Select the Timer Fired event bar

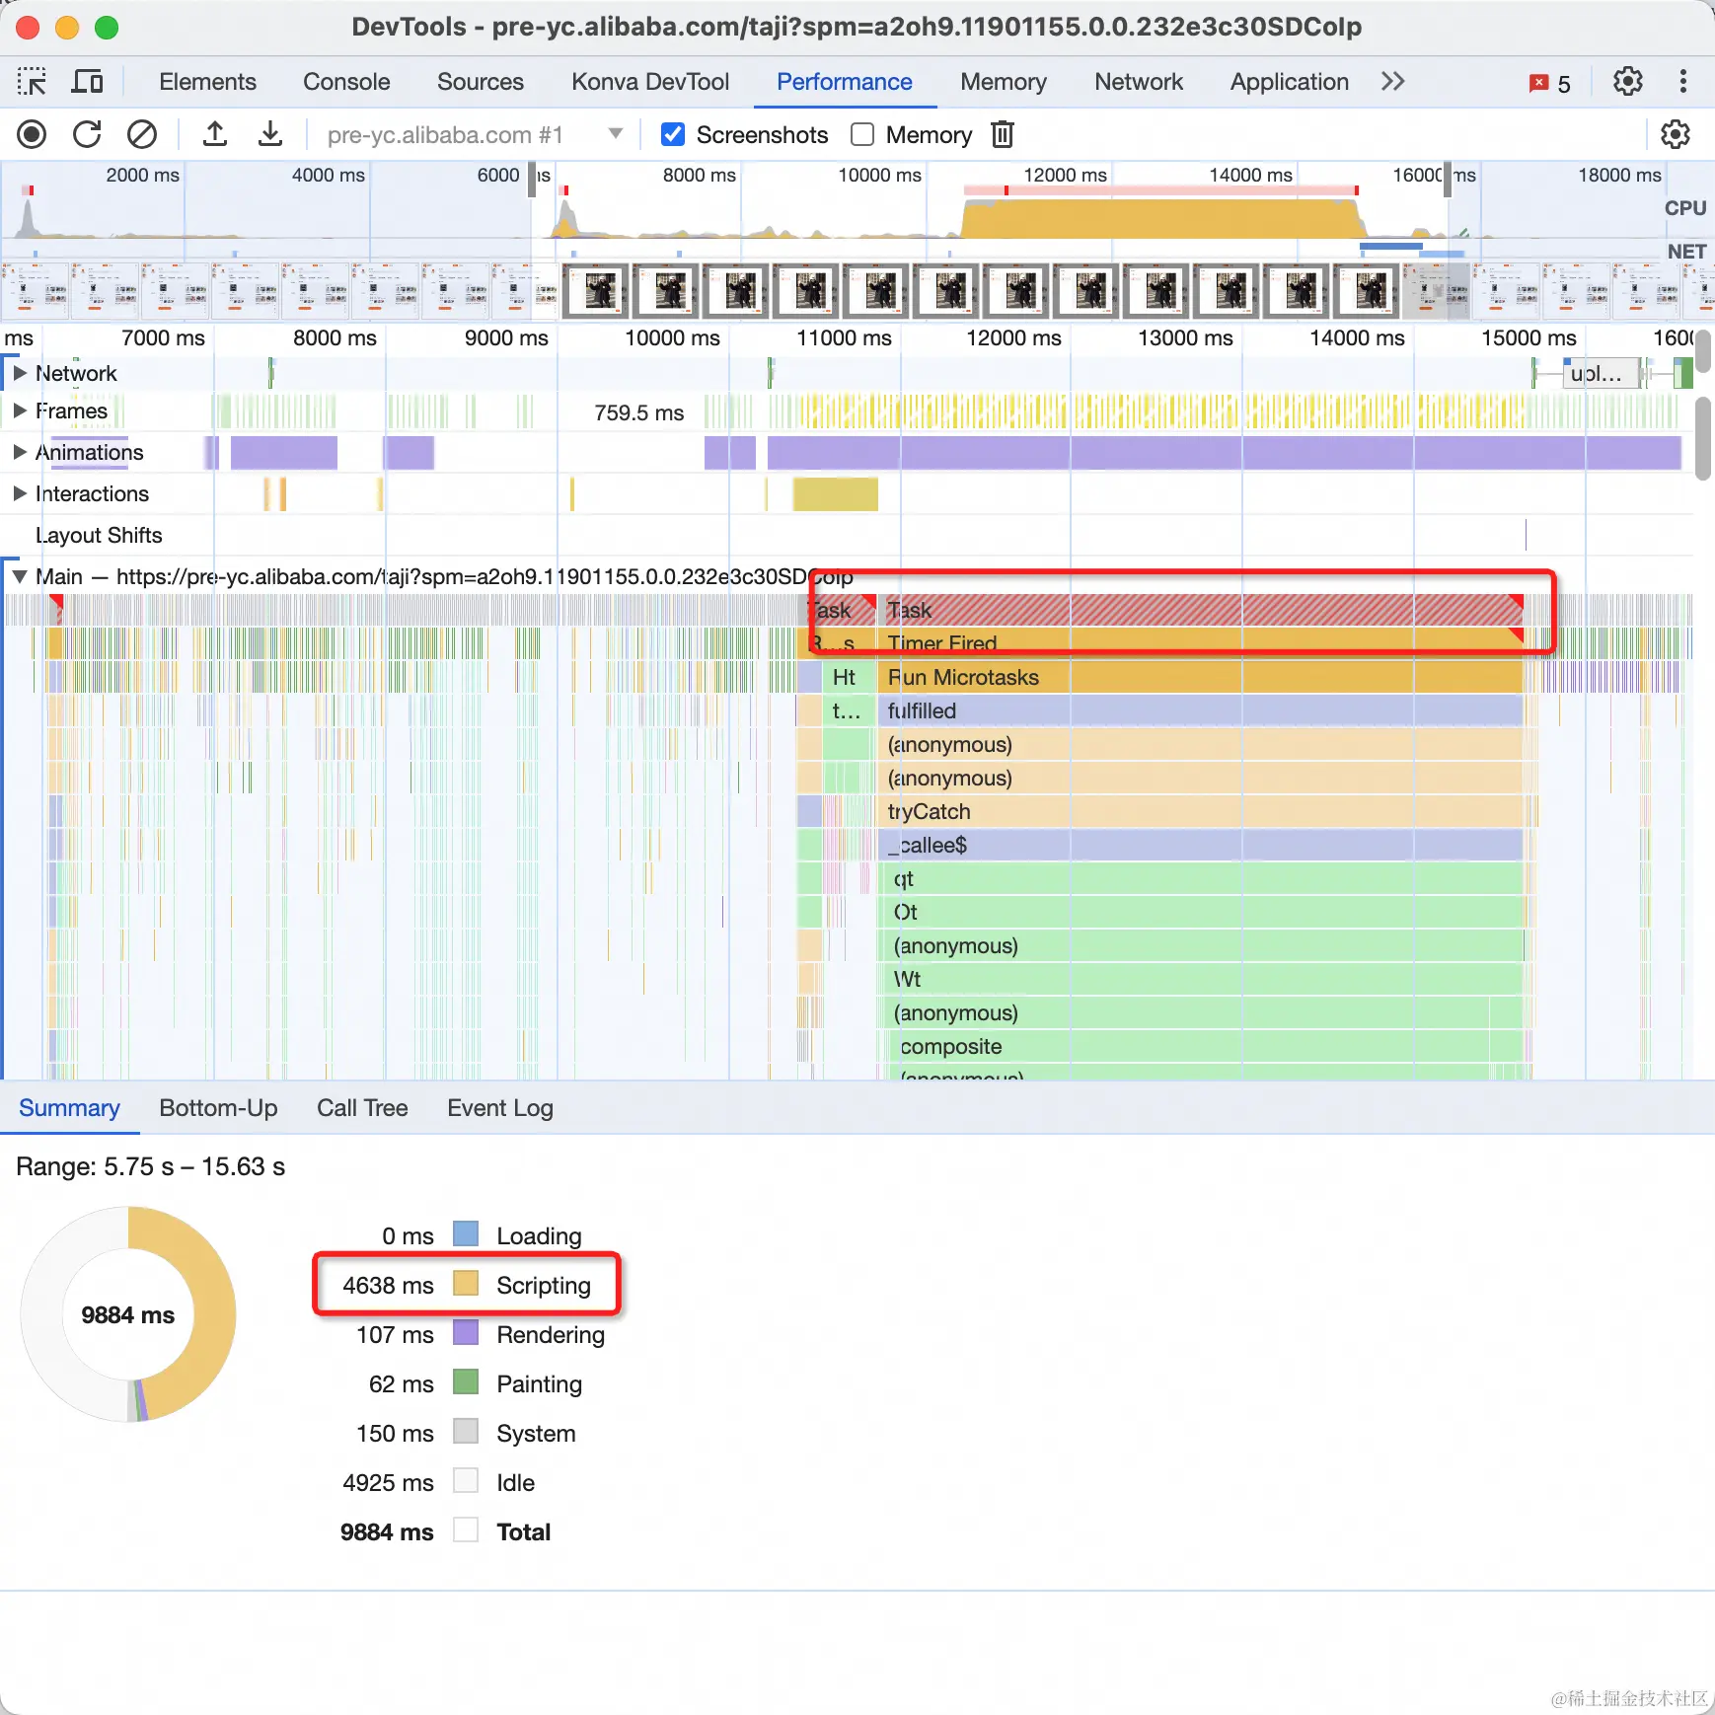tap(1200, 643)
